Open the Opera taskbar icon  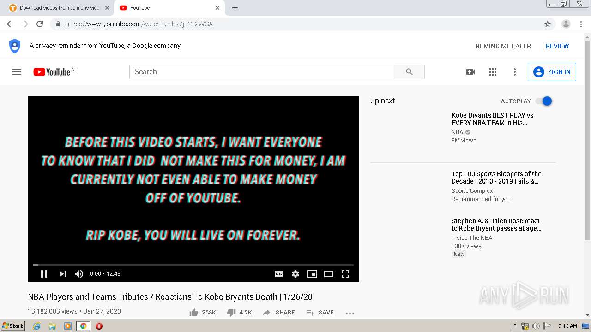coord(99,326)
